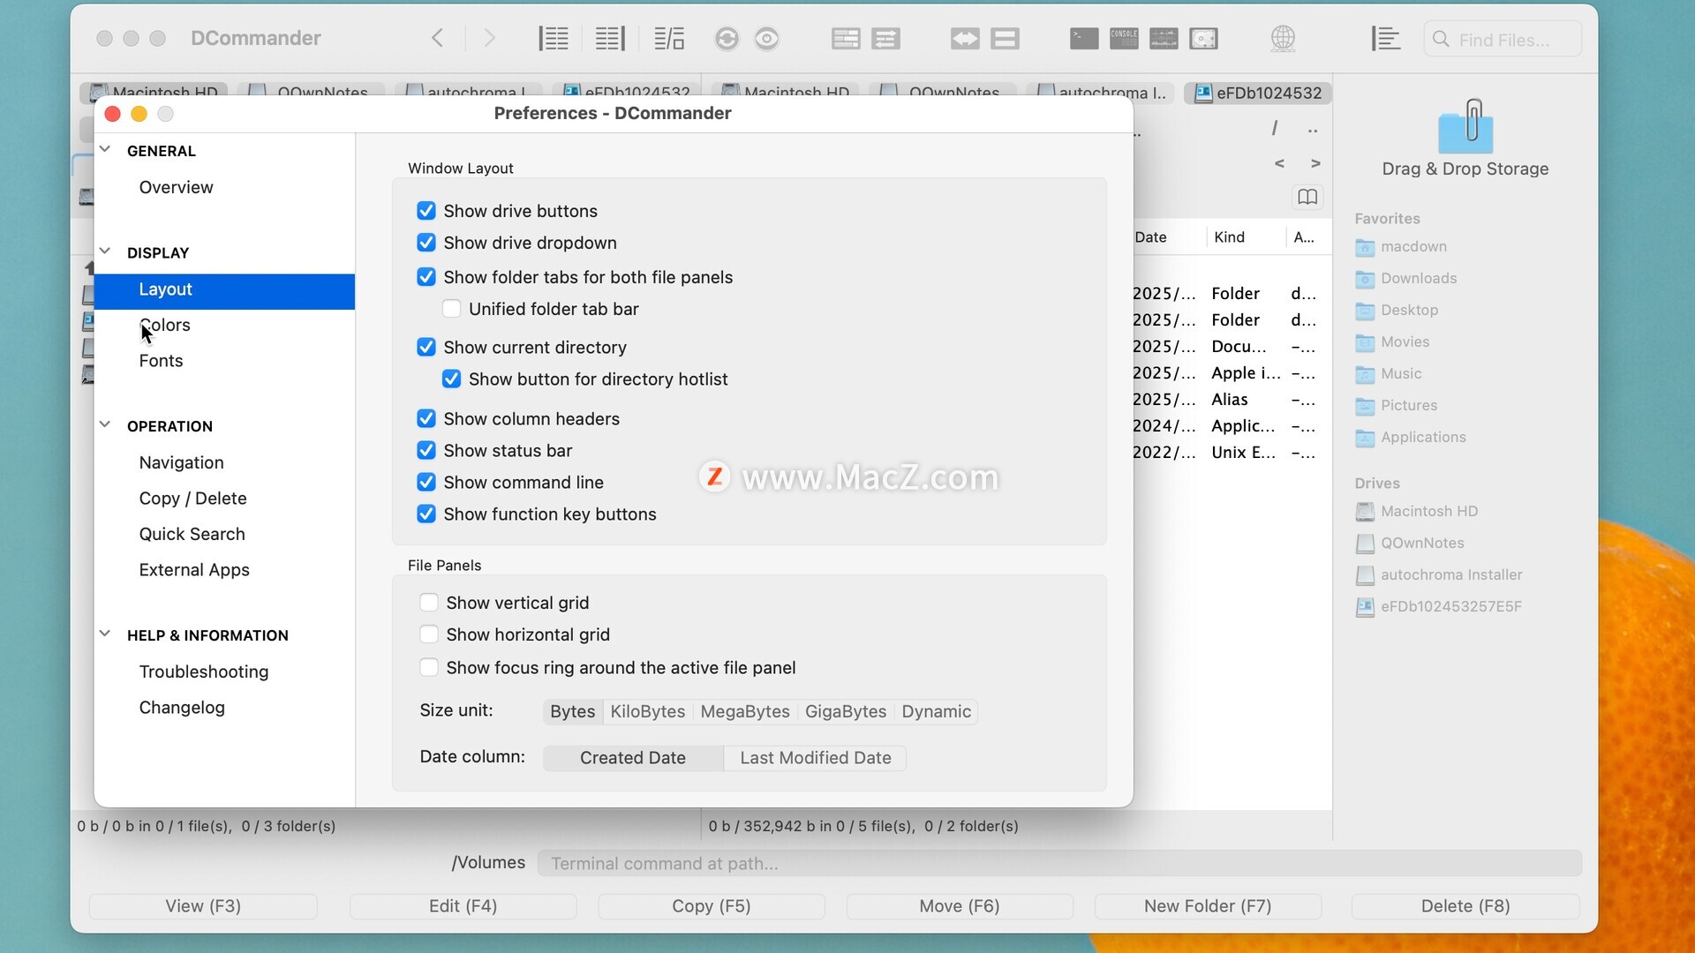Viewport: 1695px width, 953px height.
Task: Toggle Show column headers checkbox
Action: pyautogui.click(x=426, y=418)
